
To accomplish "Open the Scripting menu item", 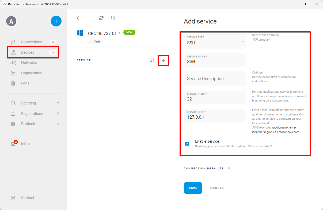I will [33, 103].
